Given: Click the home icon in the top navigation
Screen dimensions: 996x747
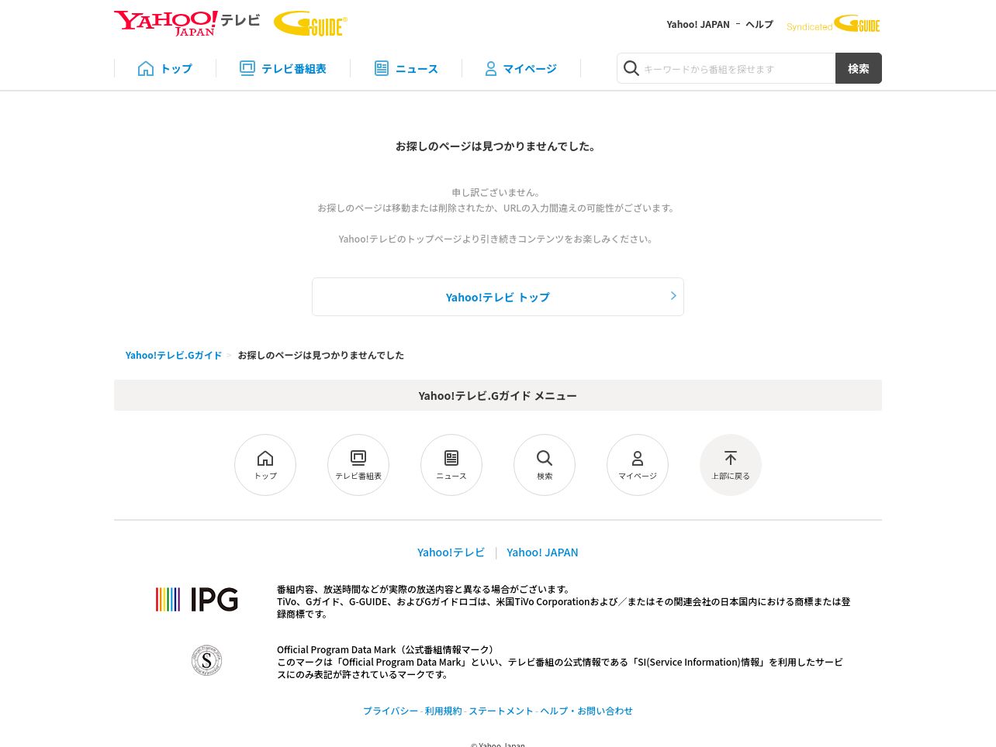Looking at the screenshot, I should point(146,68).
